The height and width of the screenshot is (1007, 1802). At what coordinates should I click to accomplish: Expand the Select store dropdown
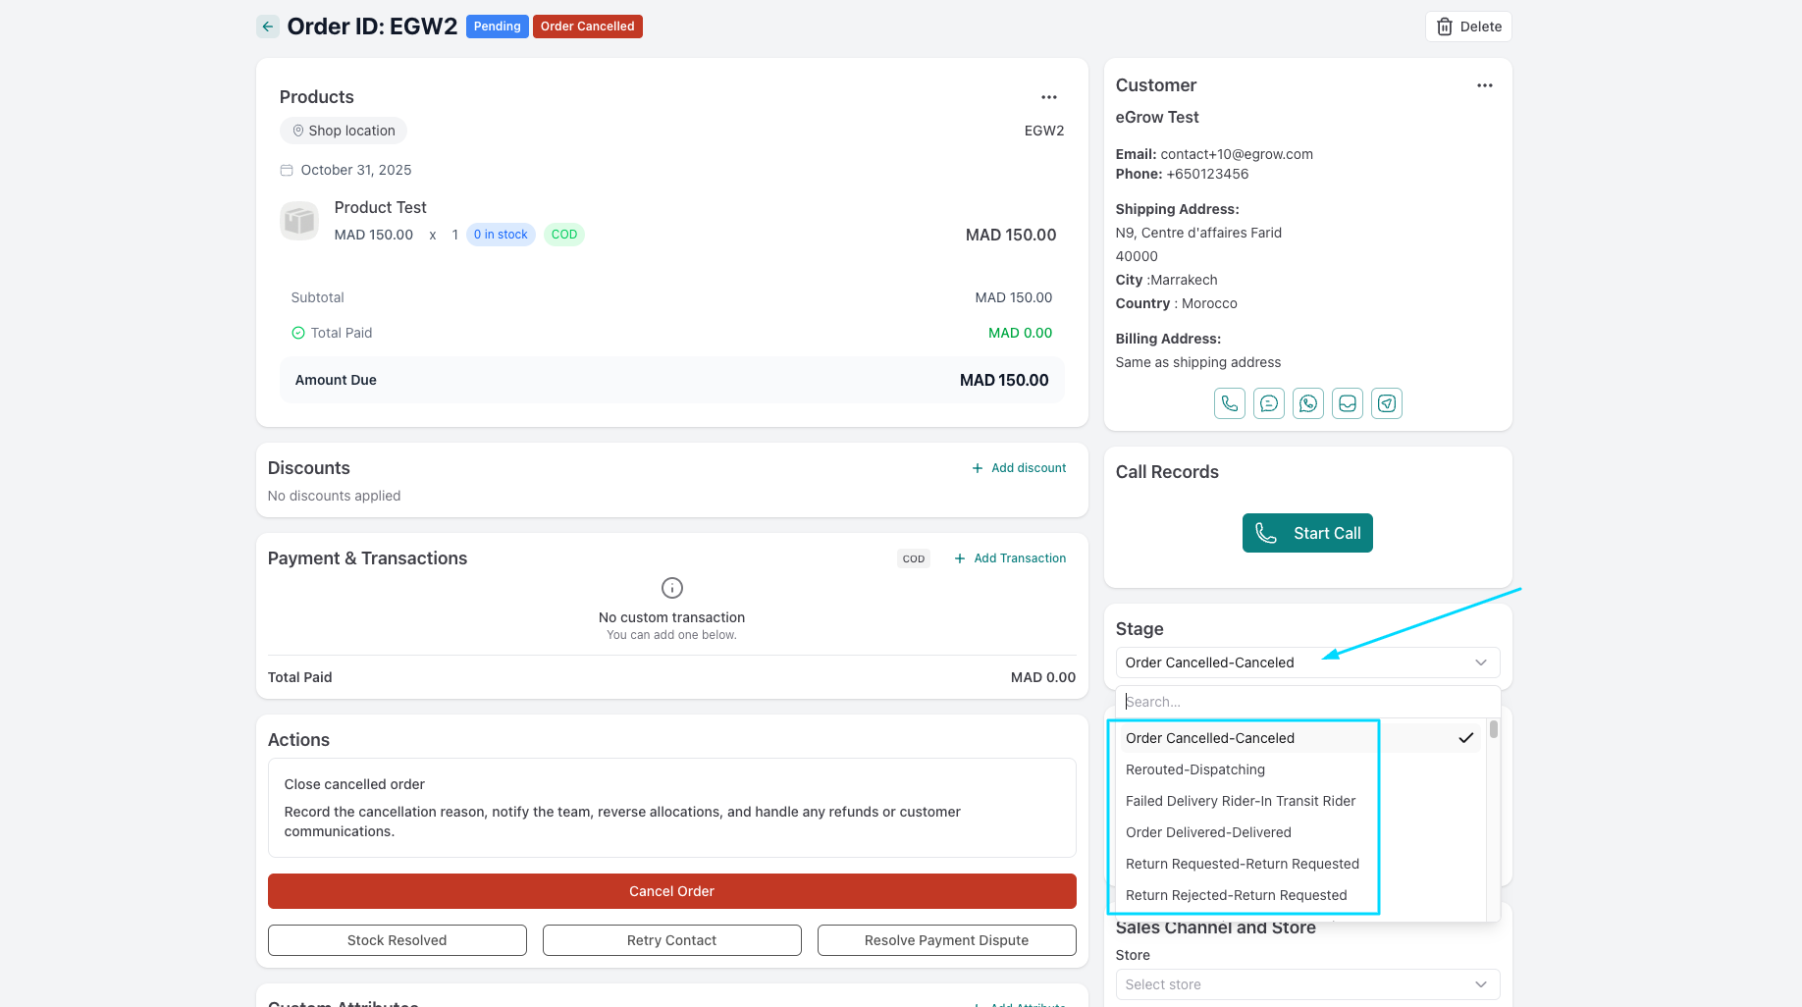point(1306,984)
